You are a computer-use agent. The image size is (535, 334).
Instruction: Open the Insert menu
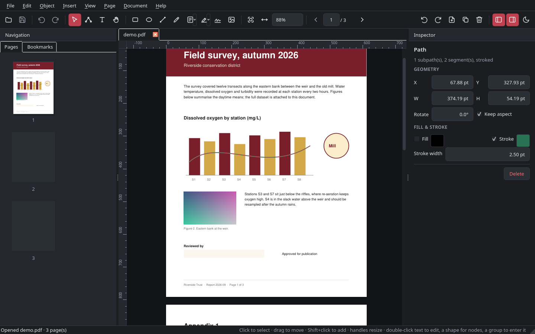pyautogui.click(x=69, y=6)
